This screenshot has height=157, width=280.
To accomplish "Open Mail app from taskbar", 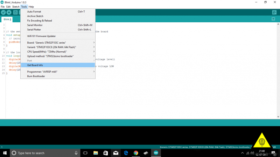I will [116, 153].
